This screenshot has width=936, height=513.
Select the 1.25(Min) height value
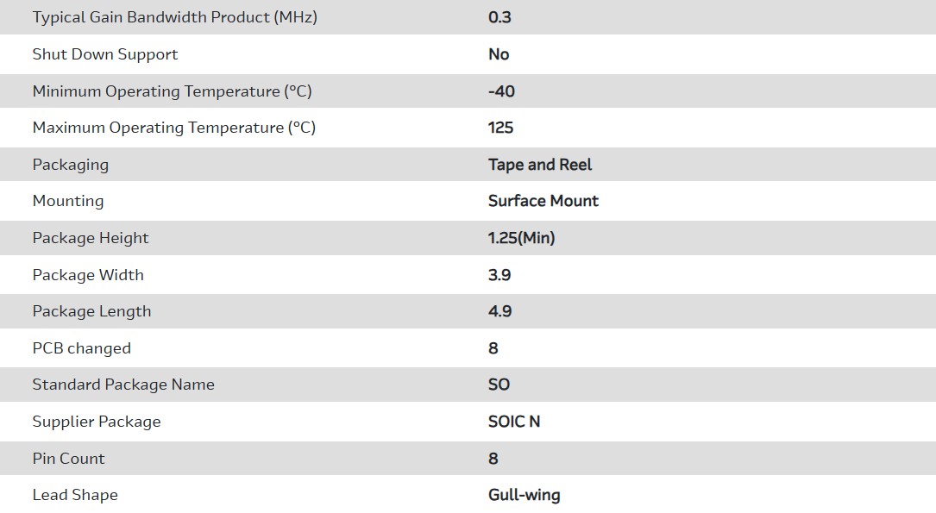point(521,238)
